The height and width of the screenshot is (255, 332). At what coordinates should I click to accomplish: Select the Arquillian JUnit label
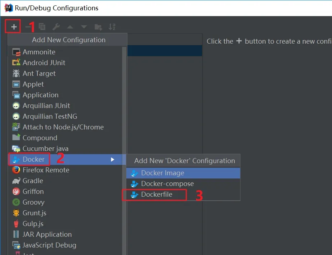(x=46, y=106)
